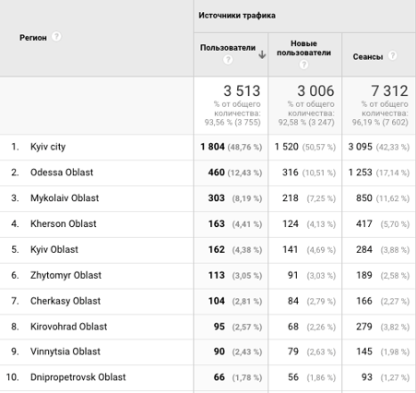Open the Vinnytsia Oblast region link
This screenshot has height=393, width=416.
point(65,351)
